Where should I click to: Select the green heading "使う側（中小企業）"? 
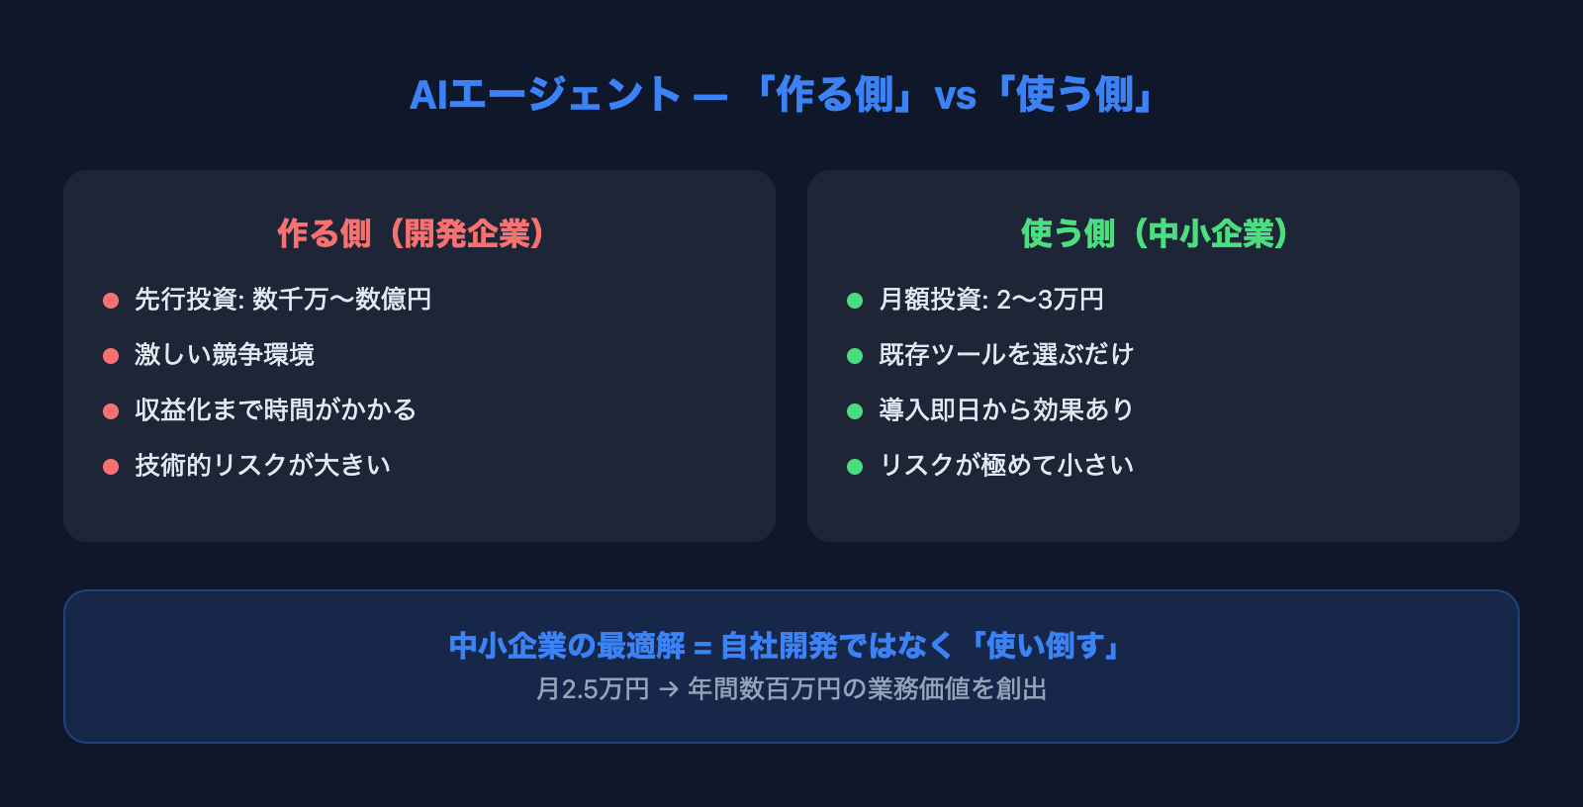1156,233
